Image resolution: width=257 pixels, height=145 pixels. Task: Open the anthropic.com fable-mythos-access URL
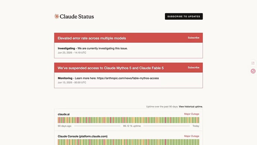tap(128, 78)
